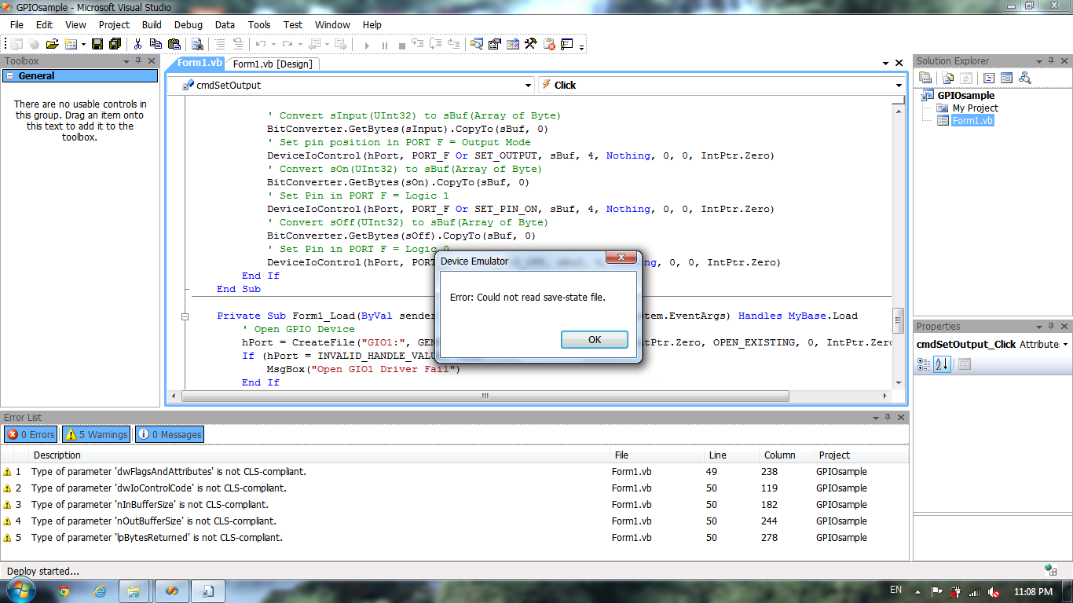This screenshot has height=603, width=1073.
Task: Click the Error List toolbar icon
Action: click(x=548, y=44)
